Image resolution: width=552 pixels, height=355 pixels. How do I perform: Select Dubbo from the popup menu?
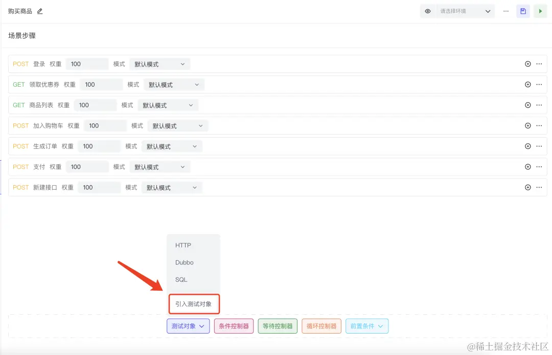[x=184, y=262]
